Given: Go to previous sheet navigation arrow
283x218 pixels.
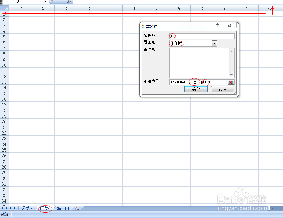Looking at the screenshot, I should point(6,208).
